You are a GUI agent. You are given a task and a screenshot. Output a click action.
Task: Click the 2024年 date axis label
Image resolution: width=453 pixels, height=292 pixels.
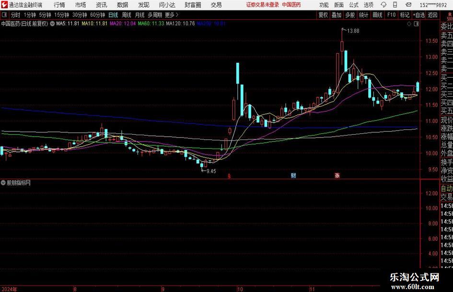pos(9,289)
